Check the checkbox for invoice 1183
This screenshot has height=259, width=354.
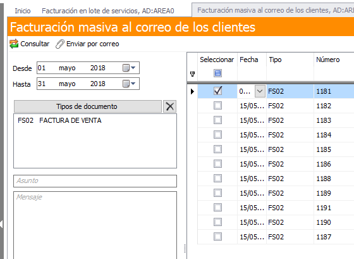[x=217, y=120]
